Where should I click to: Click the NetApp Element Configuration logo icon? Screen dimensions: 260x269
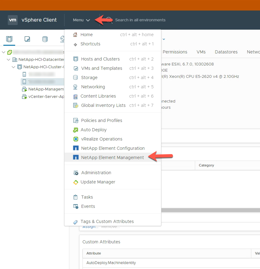tap(76, 148)
